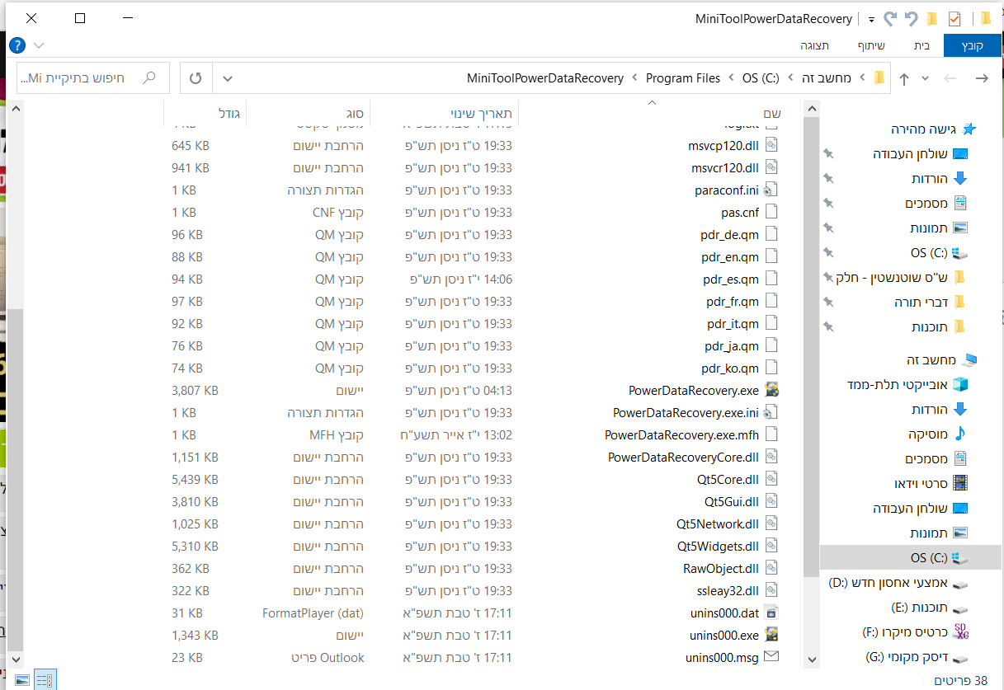
Task: Open the תצוגה view ribbon tab
Action: (814, 45)
